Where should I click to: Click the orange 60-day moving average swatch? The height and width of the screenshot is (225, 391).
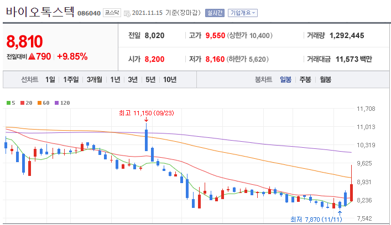click(39, 103)
